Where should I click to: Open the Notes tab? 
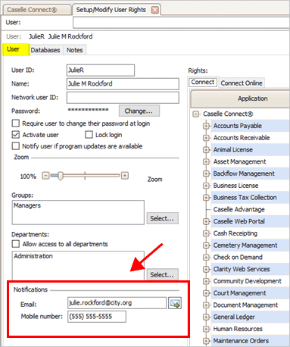(75, 50)
